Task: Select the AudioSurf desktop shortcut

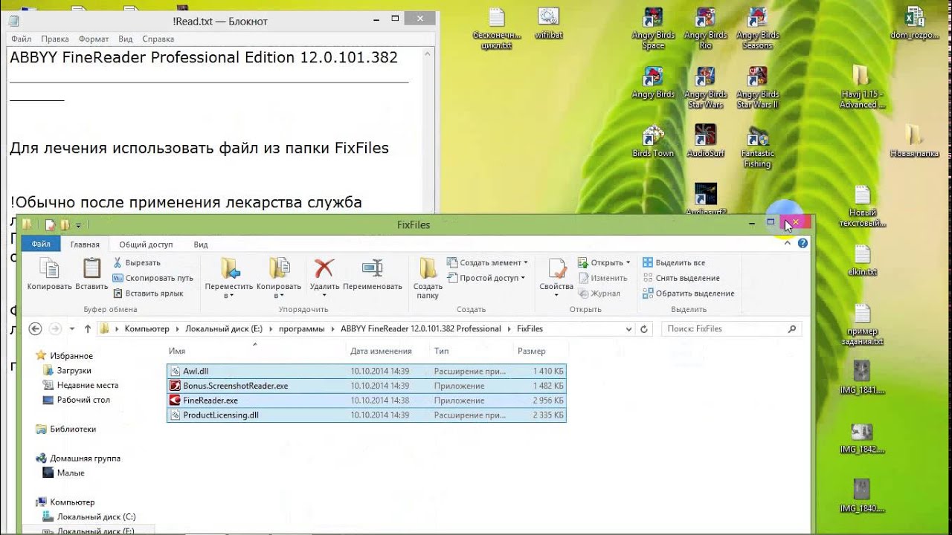Action: point(705,141)
